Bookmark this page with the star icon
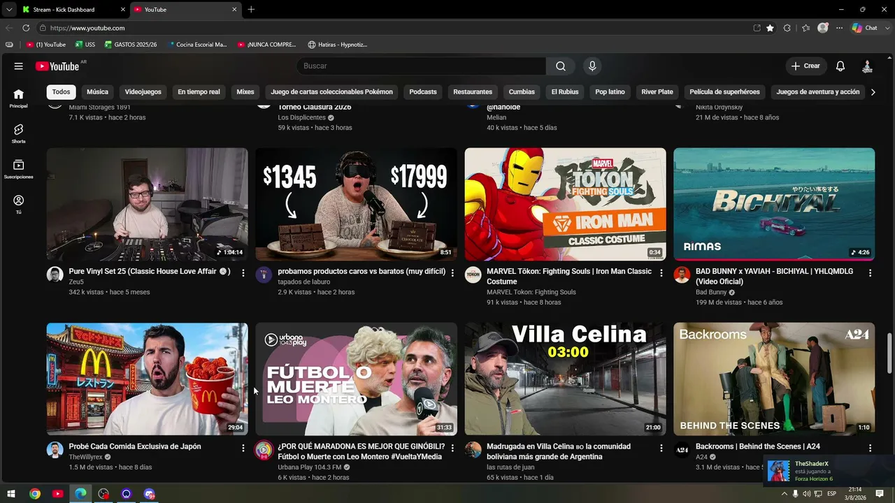Image resolution: width=895 pixels, height=503 pixels. tap(770, 28)
